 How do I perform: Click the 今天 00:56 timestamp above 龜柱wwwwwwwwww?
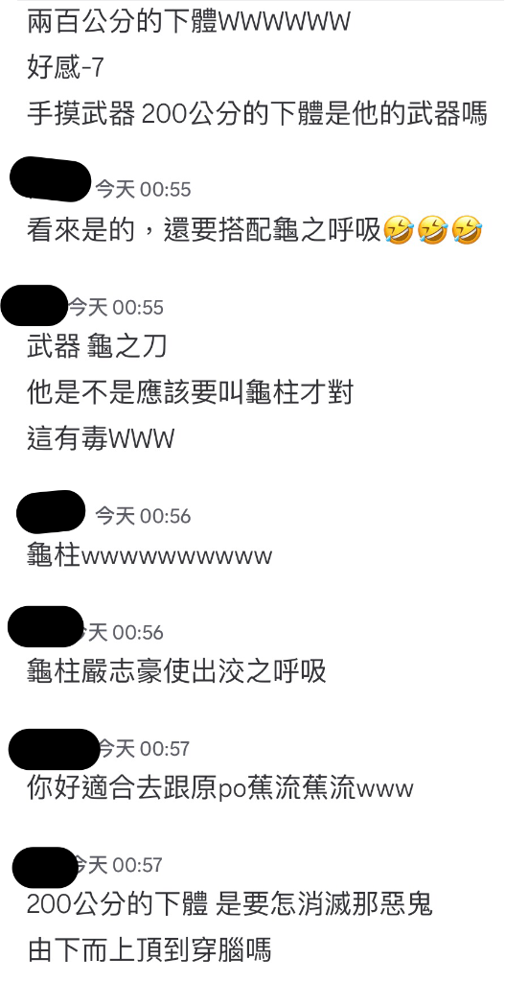(144, 516)
